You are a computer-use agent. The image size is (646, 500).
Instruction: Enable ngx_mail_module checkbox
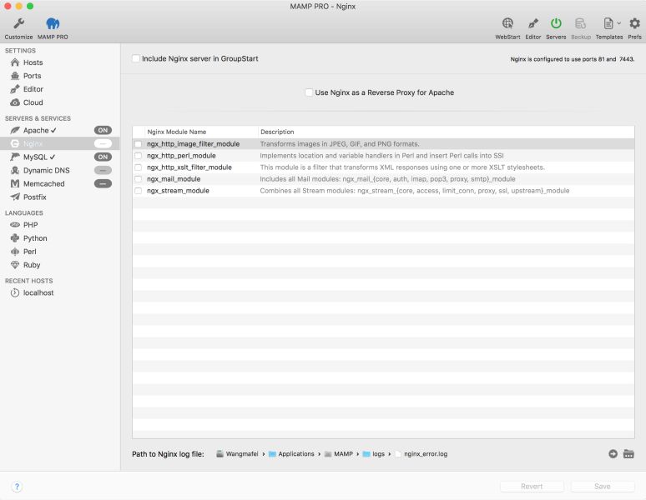[139, 179]
